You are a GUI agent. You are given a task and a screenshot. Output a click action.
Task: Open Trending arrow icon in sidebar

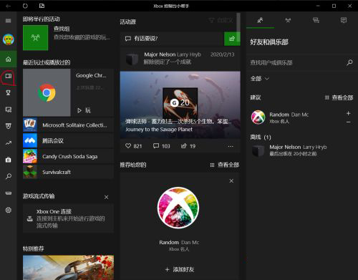[9, 143]
